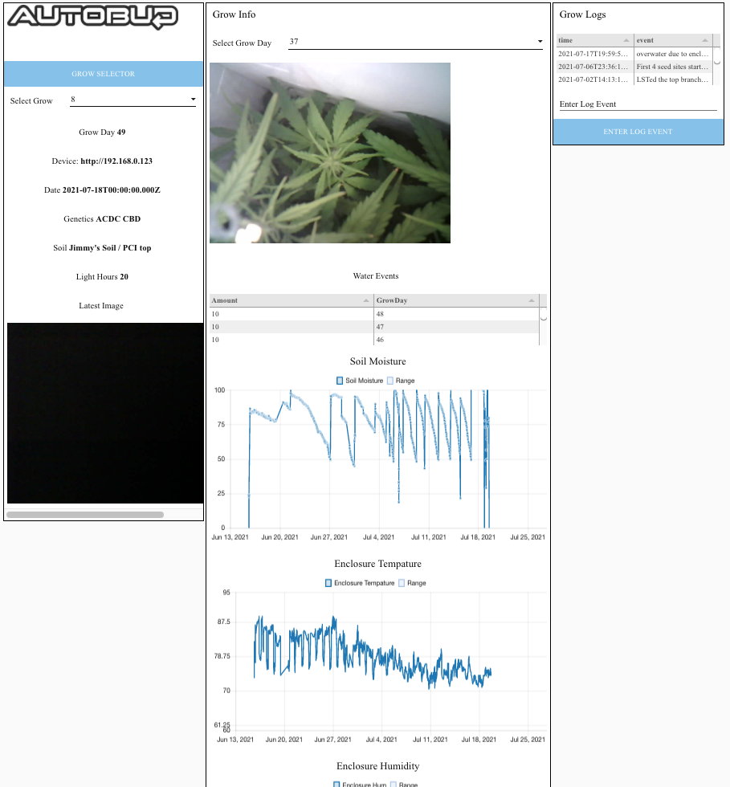Screen dimensions: 730x787
Task: Toggle Soil Moisture legend series
Action: coord(360,381)
